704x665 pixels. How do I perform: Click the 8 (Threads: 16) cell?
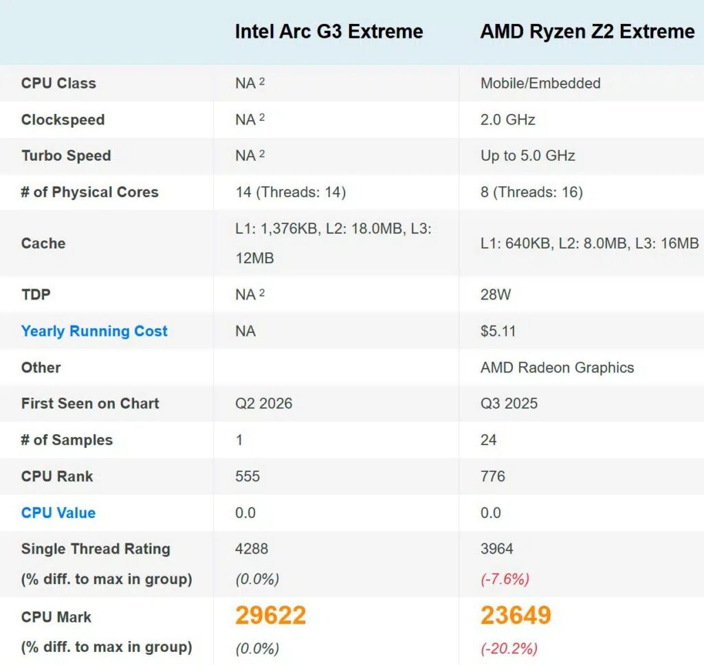531,192
